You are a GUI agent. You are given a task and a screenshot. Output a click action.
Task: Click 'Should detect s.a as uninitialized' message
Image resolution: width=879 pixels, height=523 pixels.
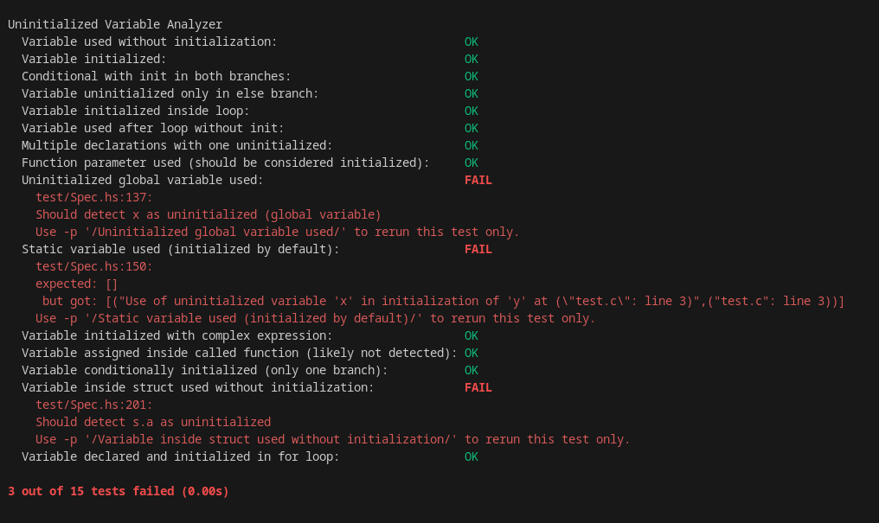click(153, 422)
